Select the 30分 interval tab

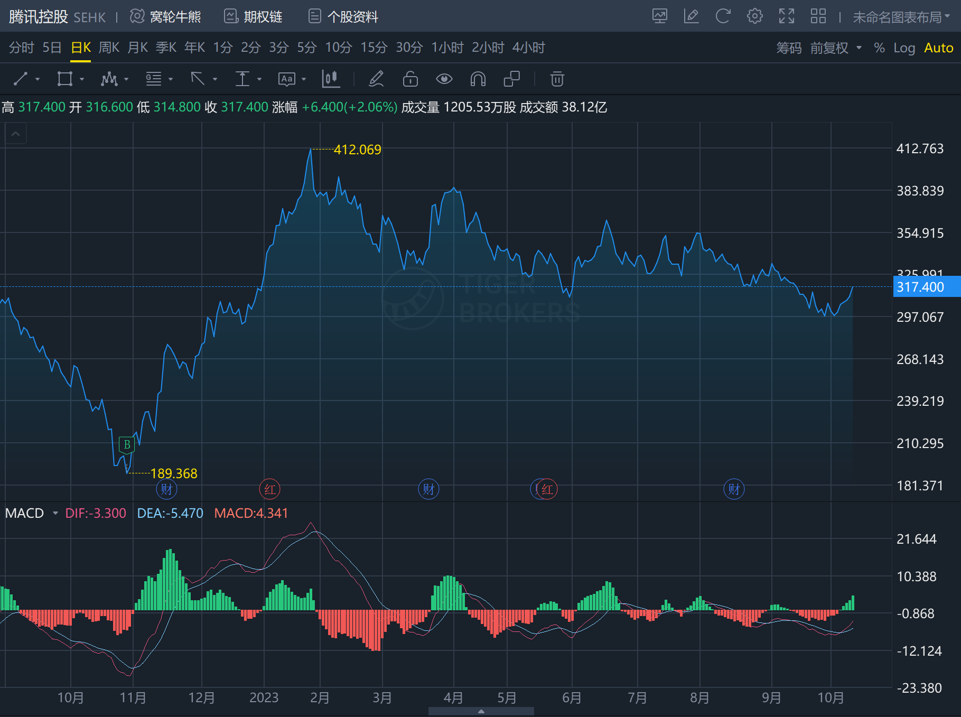pyautogui.click(x=409, y=48)
